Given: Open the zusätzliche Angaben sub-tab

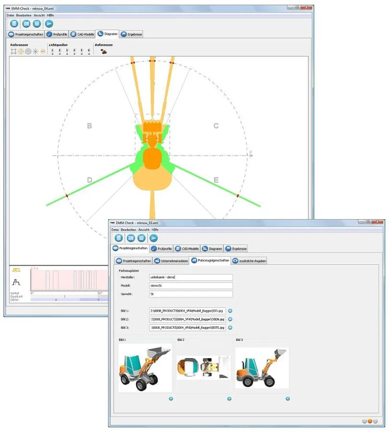Looking at the screenshot, I should [250, 261].
